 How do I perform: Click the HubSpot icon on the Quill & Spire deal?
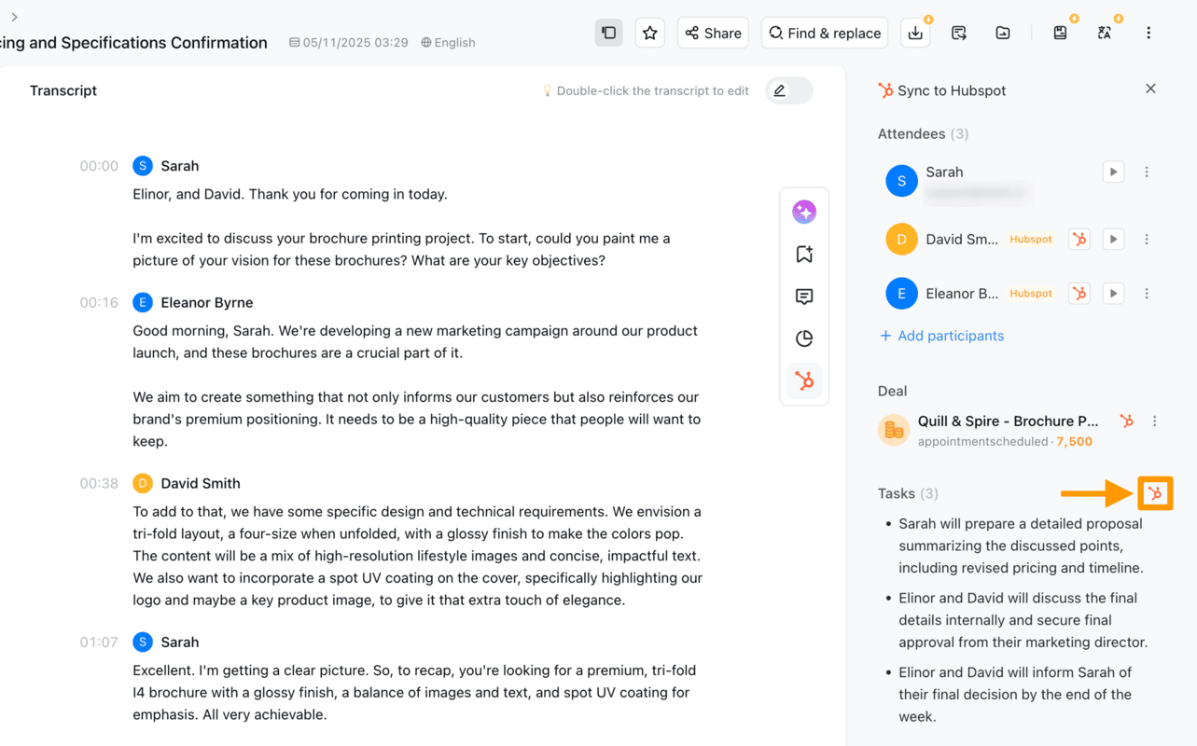coord(1127,421)
